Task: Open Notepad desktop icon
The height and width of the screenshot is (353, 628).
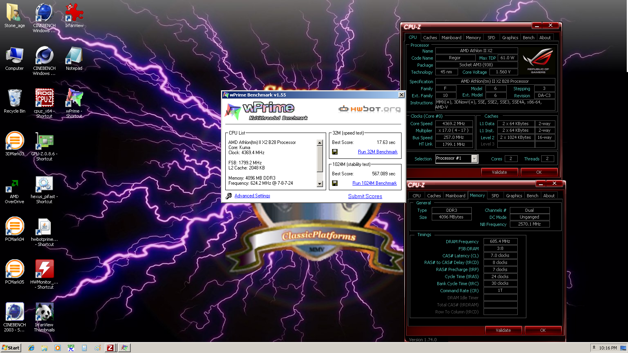Action: [74, 59]
